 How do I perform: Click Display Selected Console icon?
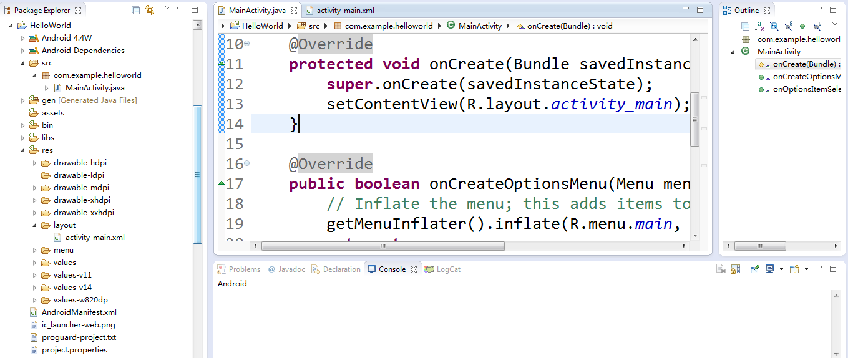click(769, 269)
